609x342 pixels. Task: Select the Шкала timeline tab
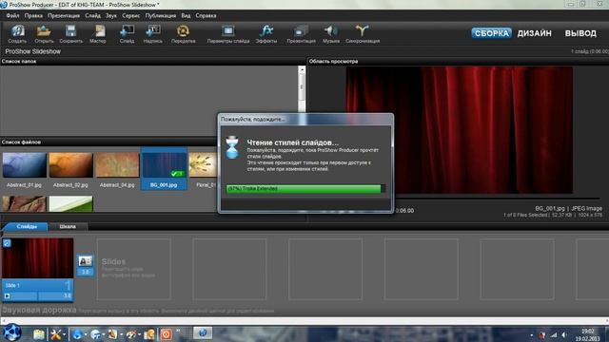[x=68, y=226]
